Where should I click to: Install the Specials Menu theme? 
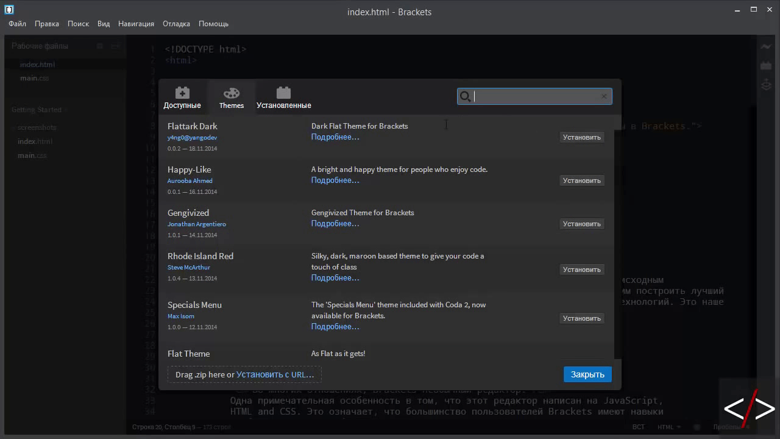coord(581,318)
